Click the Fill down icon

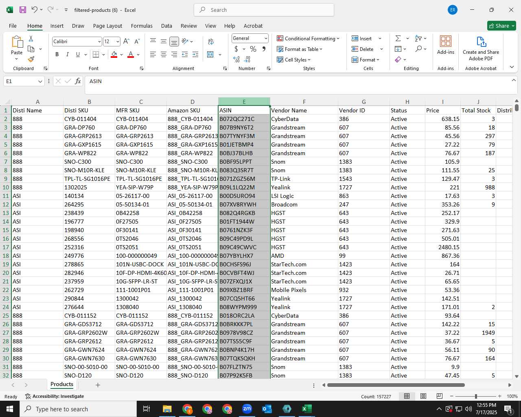point(398,49)
